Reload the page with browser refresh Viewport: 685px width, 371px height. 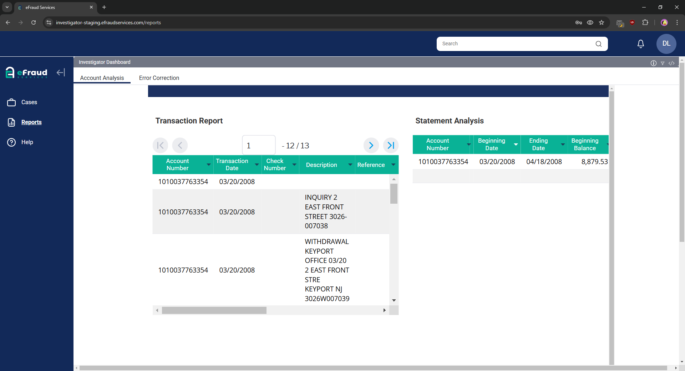coord(34,22)
